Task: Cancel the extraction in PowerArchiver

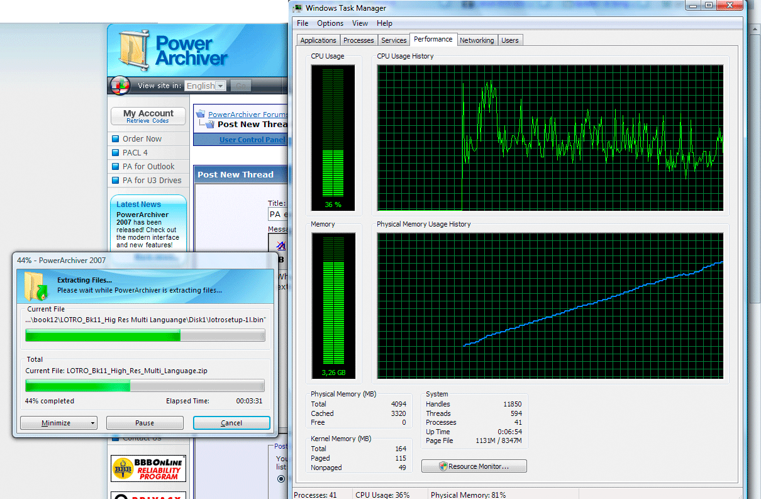Action: coord(231,423)
